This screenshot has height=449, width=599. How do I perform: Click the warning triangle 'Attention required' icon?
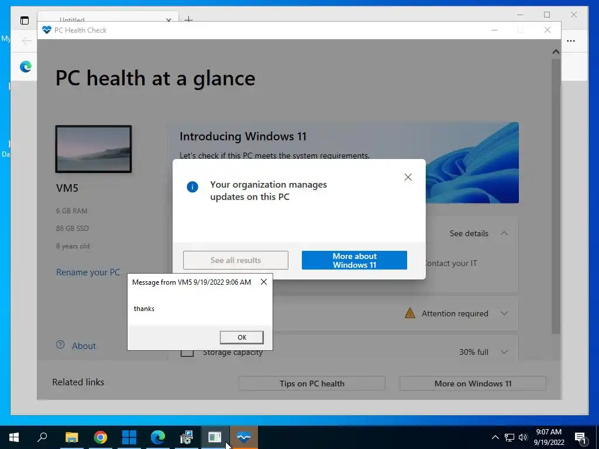click(410, 313)
